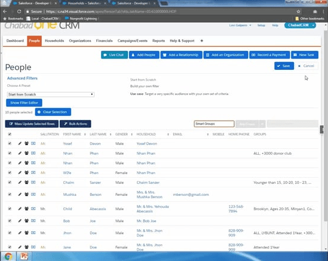Open relationships icon for Chaim Sanzer row

click(x=26, y=182)
